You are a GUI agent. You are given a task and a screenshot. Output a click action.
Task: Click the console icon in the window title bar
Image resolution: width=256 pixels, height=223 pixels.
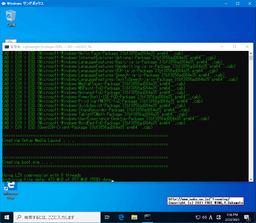[x=6, y=47]
